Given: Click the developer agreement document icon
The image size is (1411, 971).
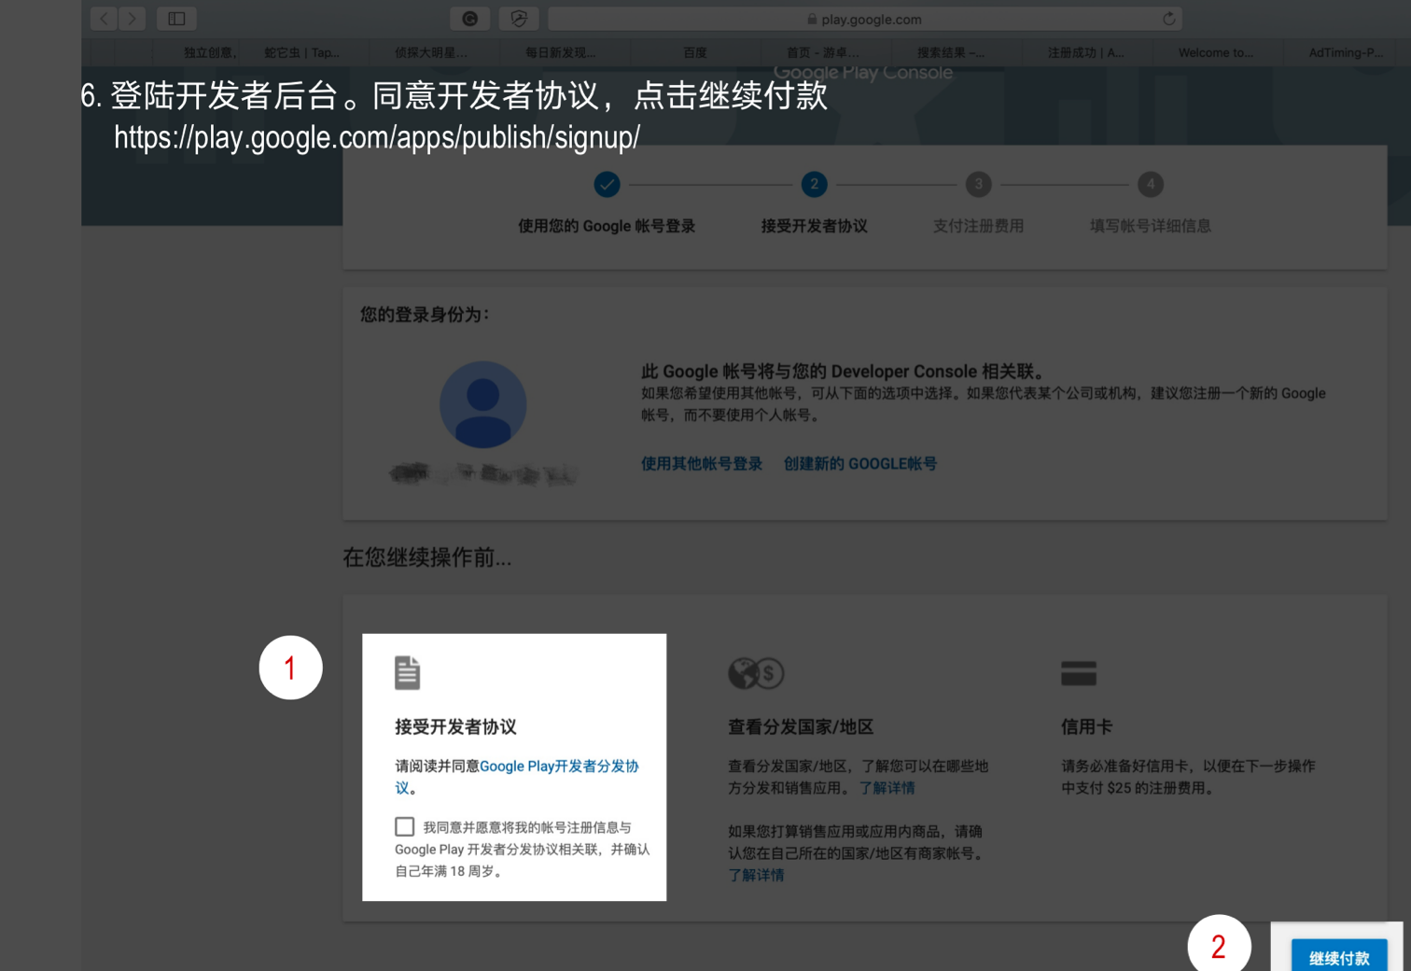Looking at the screenshot, I should [407, 673].
